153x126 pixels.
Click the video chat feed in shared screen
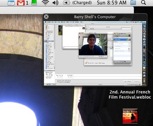click(x=93, y=45)
